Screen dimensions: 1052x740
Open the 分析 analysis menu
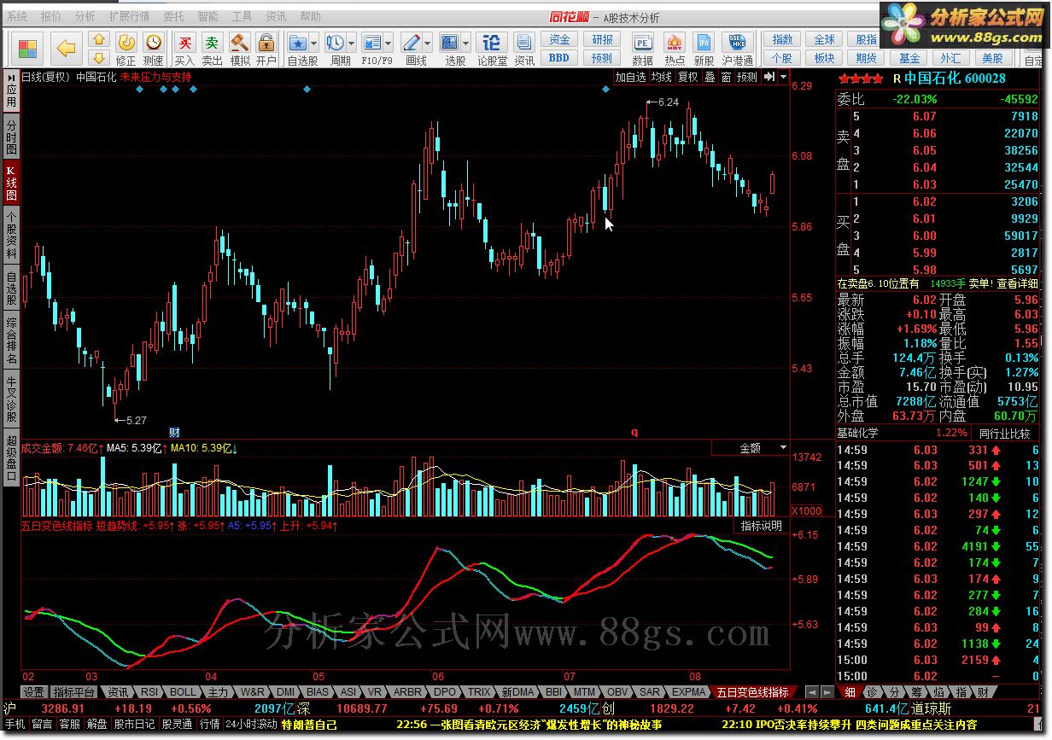point(85,16)
